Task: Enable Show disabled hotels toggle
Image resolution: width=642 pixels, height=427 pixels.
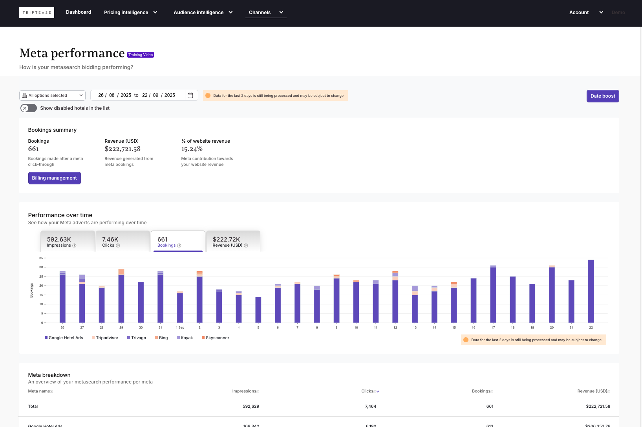Action: [29, 108]
